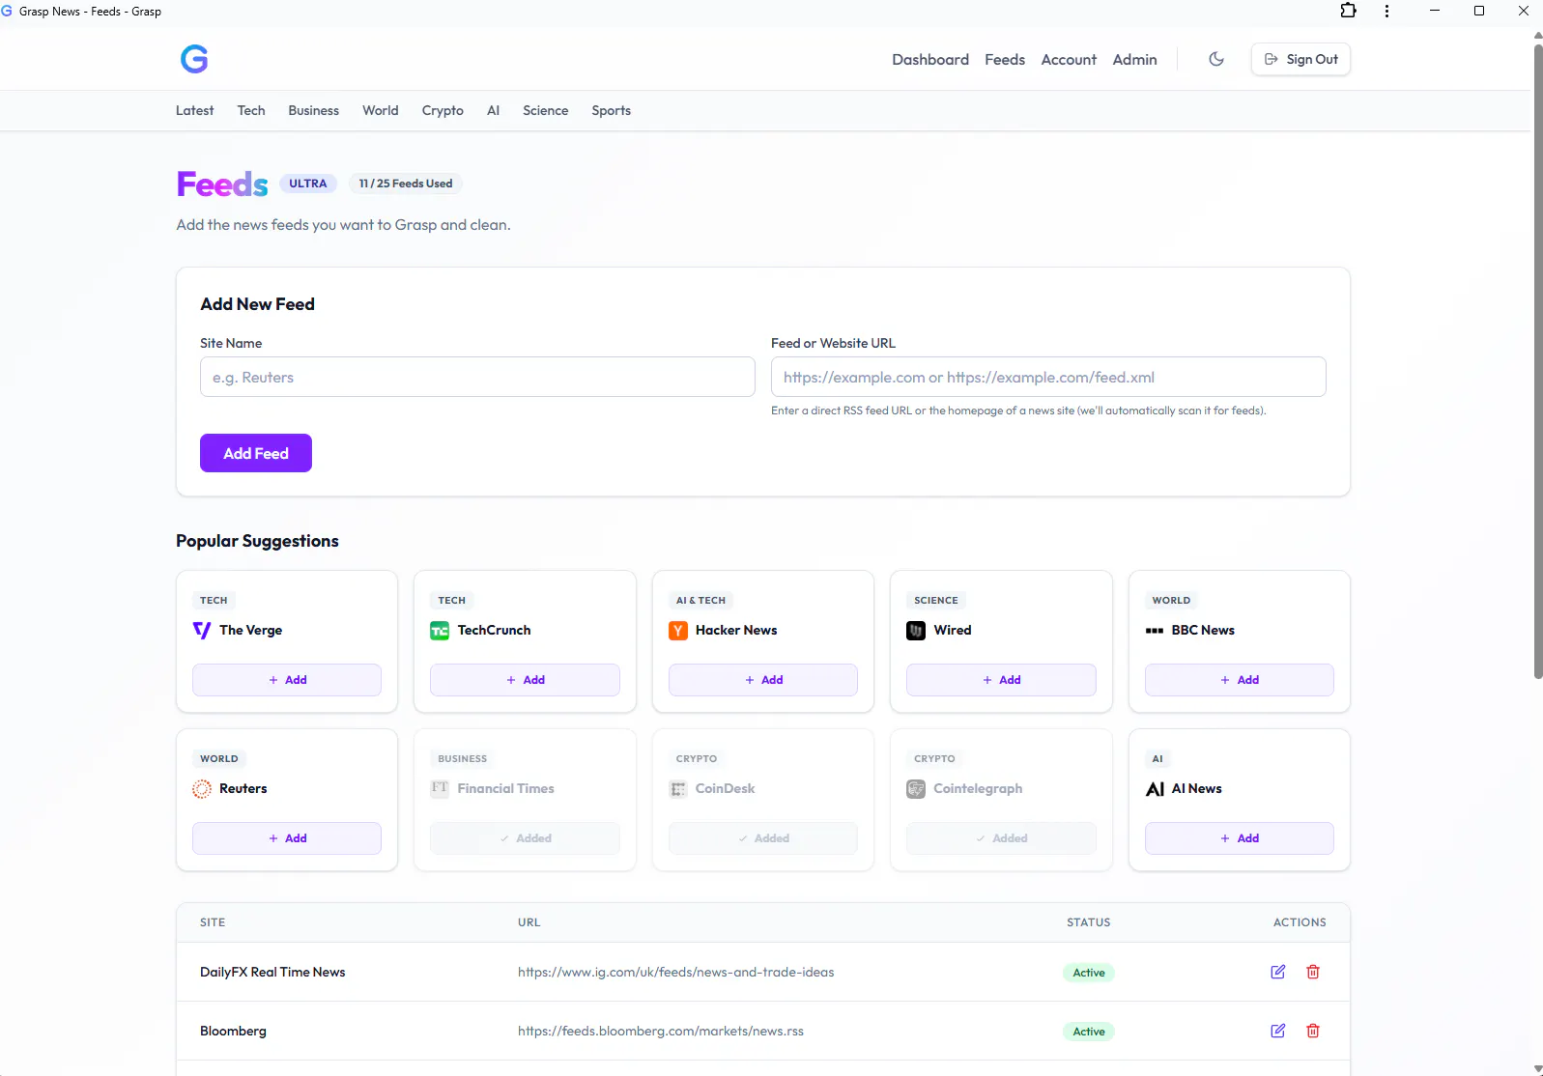Focus the Site Name input field

[477, 377]
